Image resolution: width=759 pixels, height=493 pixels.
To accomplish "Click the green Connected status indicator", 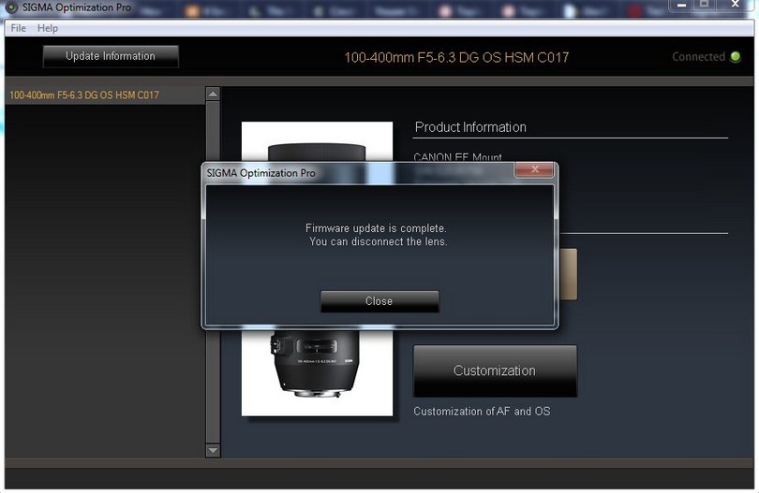I will [x=736, y=56].
